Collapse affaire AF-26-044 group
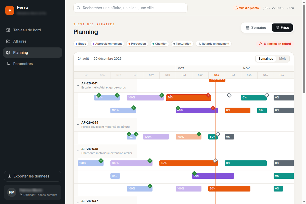The width and height of the screenshot is (306, 204). click(x=78, y=125)
